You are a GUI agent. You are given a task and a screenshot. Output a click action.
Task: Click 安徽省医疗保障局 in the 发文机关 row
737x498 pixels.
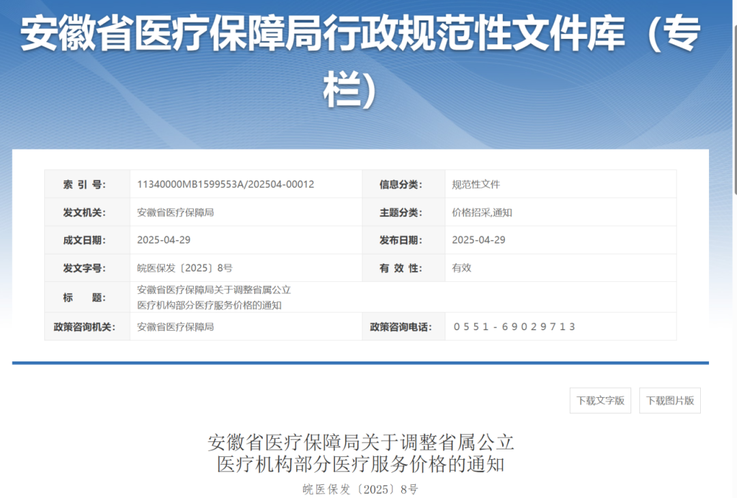175,212
